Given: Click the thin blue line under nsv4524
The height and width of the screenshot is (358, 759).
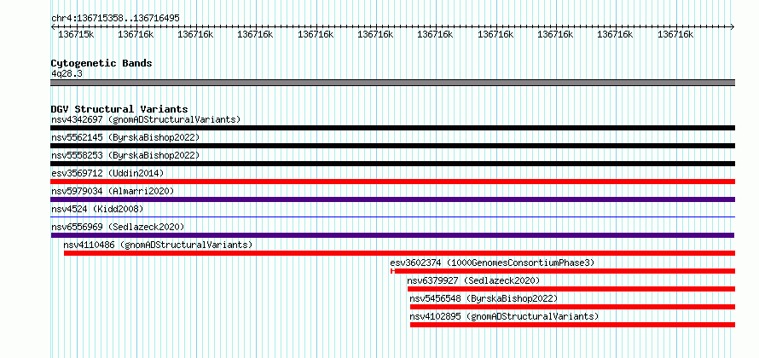Looking at the screenshot, I should tap(392, 217).
